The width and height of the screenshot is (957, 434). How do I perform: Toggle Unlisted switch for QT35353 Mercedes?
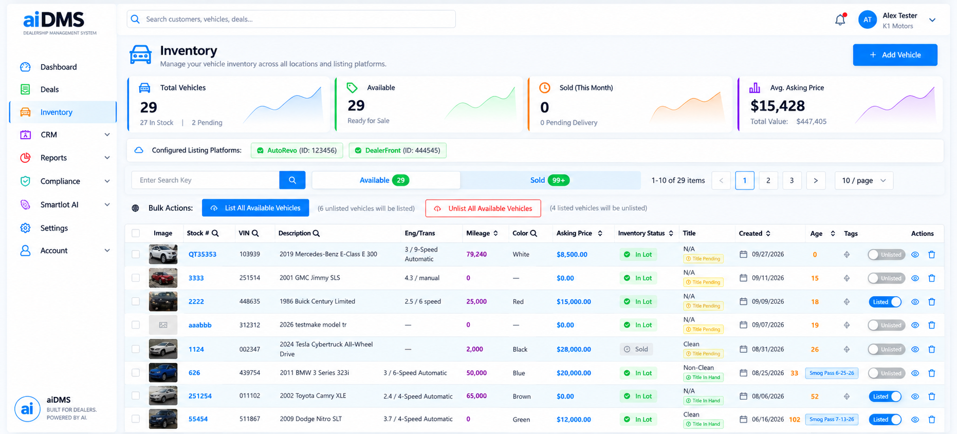(x=886, y=254)
